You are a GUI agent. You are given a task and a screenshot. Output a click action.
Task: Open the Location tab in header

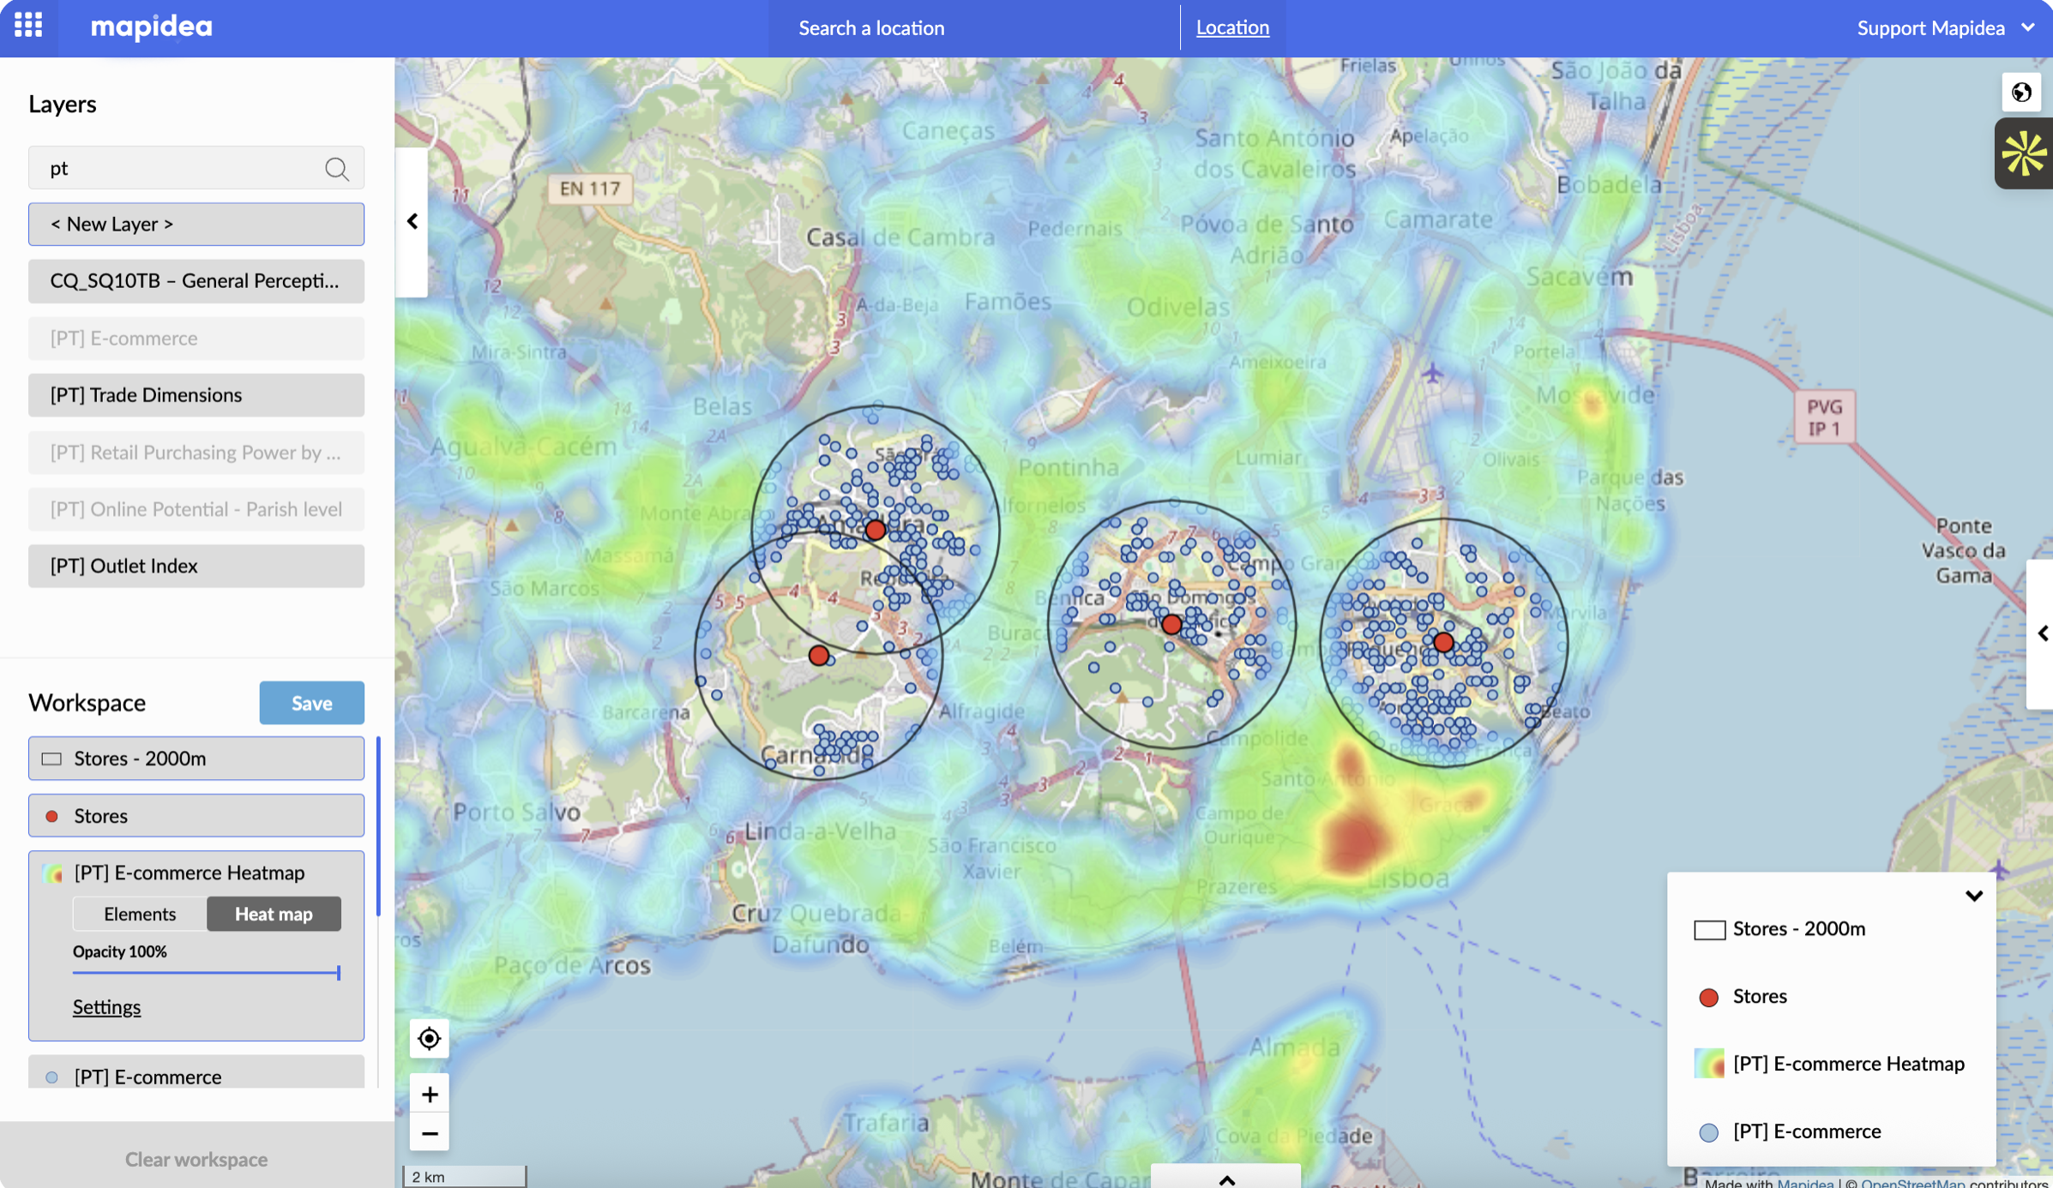coord(1232,27)
